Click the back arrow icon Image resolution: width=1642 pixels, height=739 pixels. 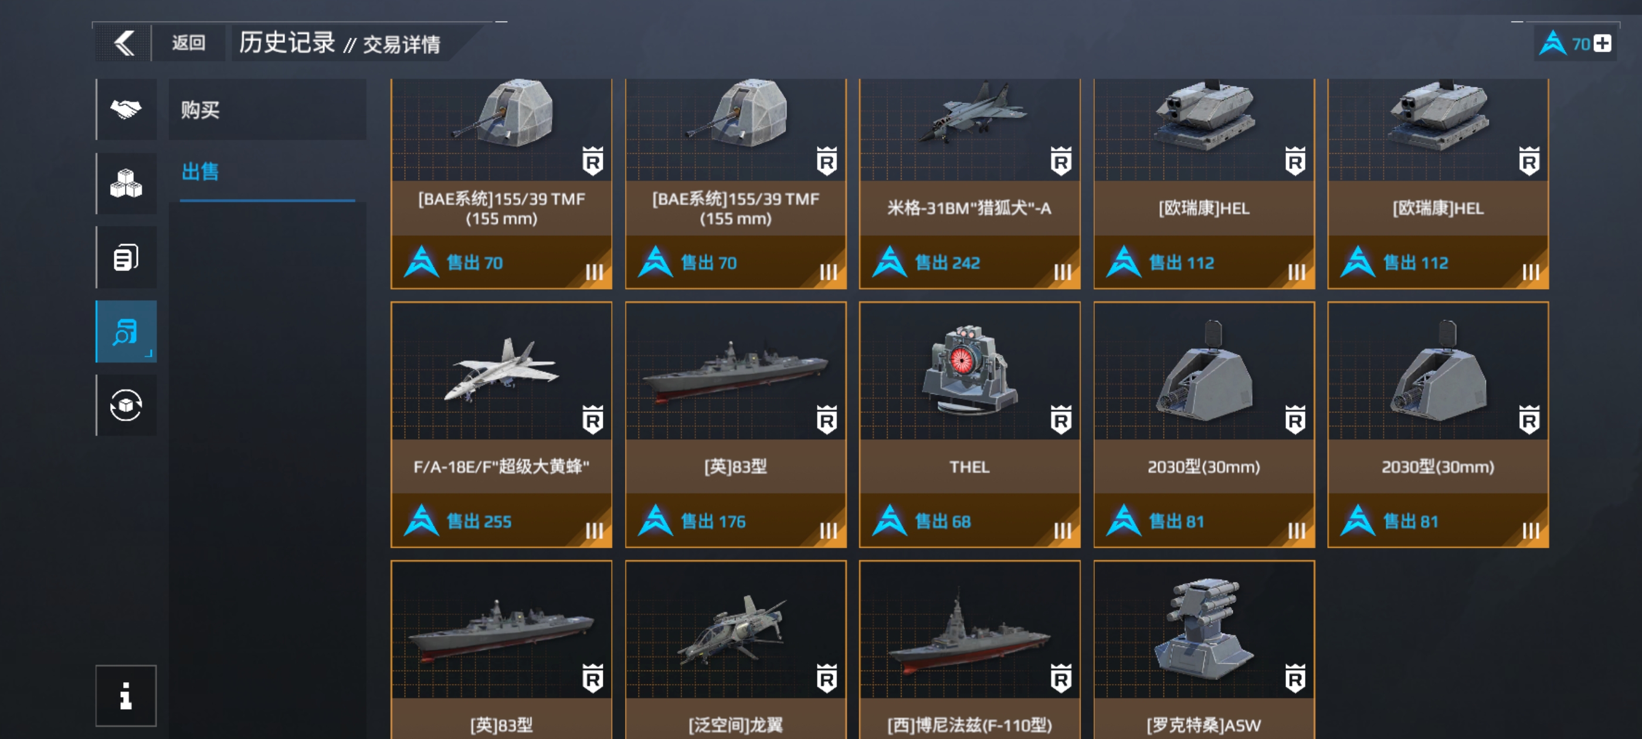click(x=124, y=43)
